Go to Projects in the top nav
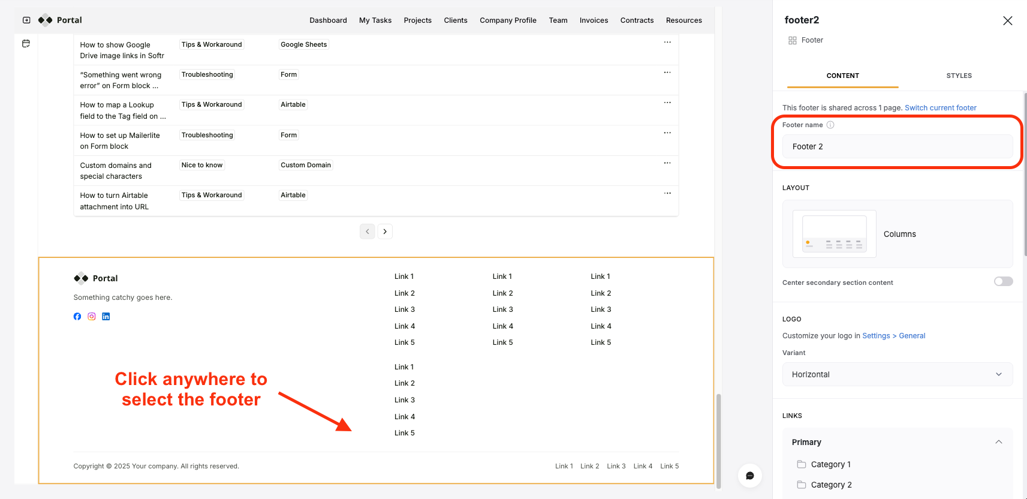 tap(418, 20)
